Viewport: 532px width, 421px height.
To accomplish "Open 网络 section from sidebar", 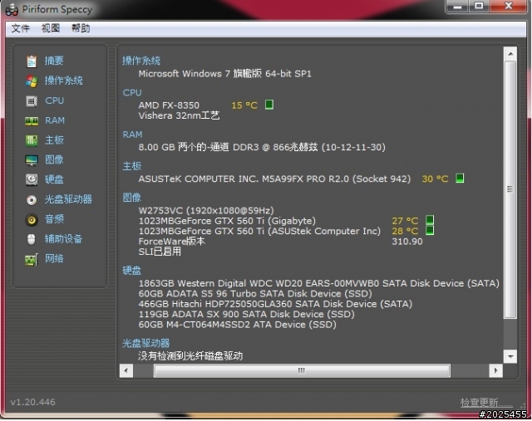I will point(54,258).
